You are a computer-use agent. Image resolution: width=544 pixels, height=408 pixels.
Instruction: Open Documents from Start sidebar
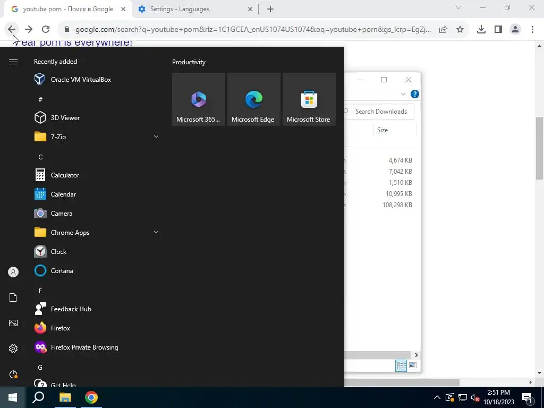[13, 297]
